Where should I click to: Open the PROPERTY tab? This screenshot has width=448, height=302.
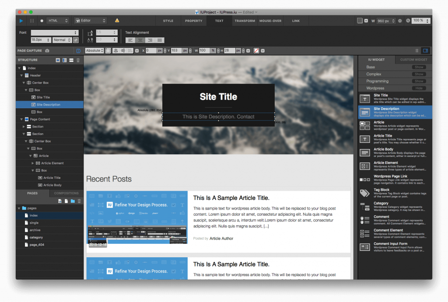[x=194, y=21]
